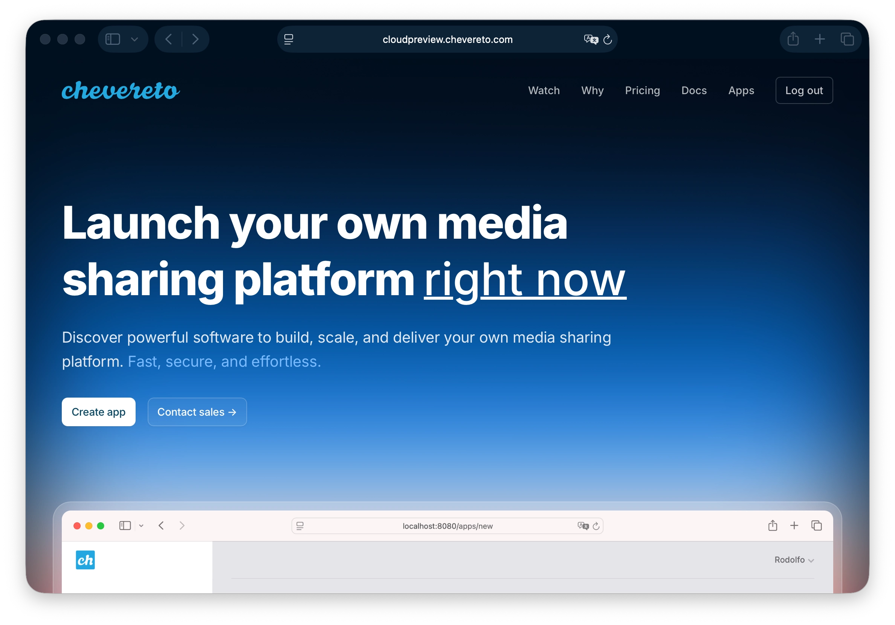Reload the cloudpreview.chevereto.com page

pyautogui.click(x=607, y=40)
